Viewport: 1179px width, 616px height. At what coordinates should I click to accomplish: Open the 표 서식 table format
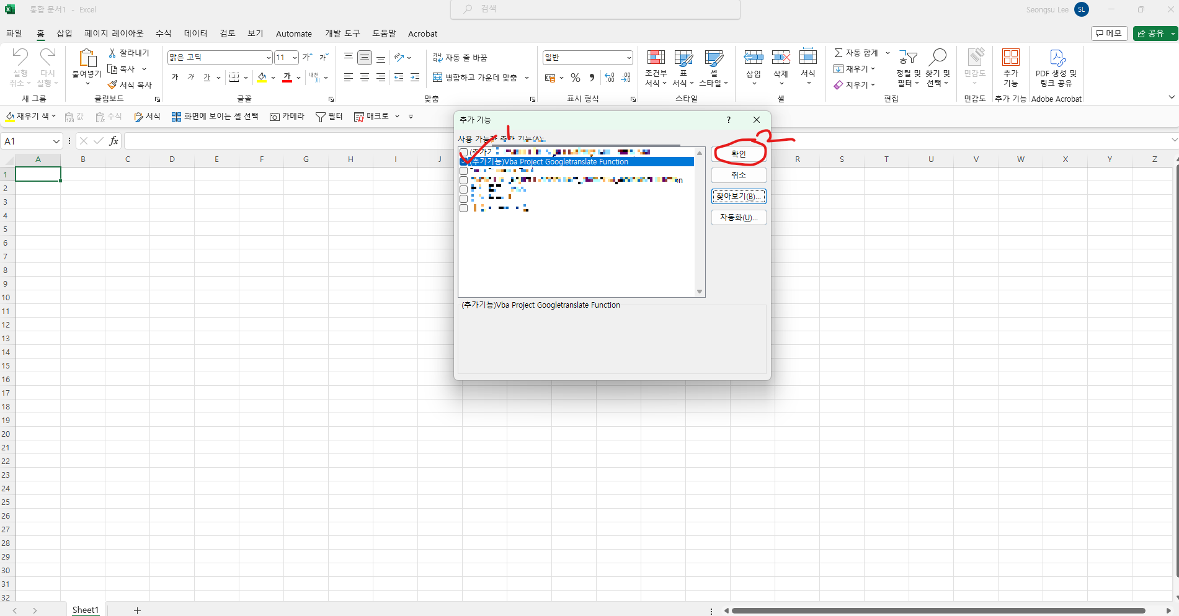[683, 68]
